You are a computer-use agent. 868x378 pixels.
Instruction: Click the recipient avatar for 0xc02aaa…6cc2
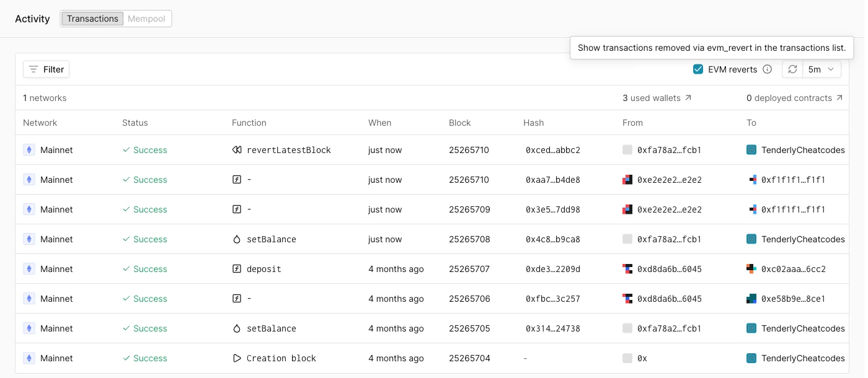pos(751,269)
